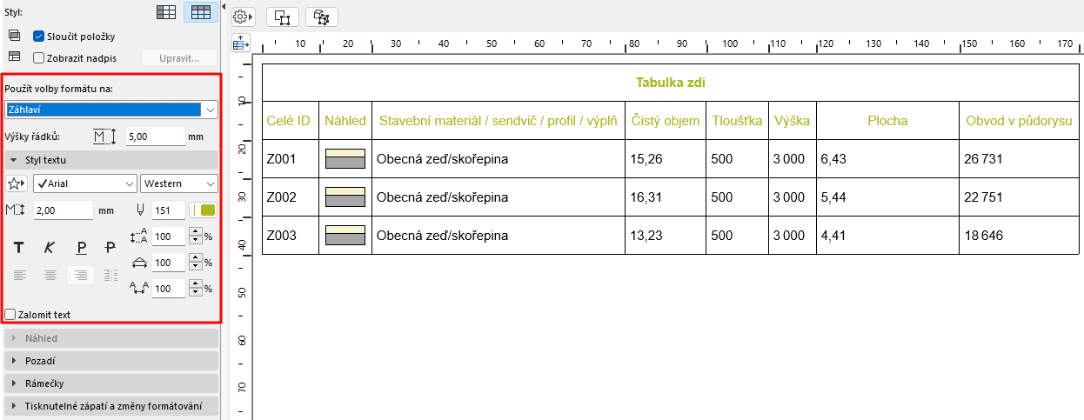Open the favorites star button in Styl textu
This screenshot has width=1084, height=420.
(17, 183)
